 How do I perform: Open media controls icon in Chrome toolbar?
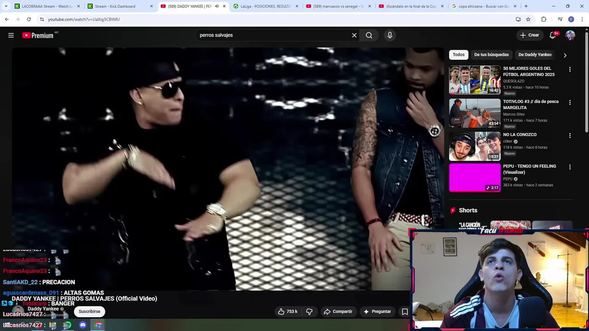[x=560, y=19]
